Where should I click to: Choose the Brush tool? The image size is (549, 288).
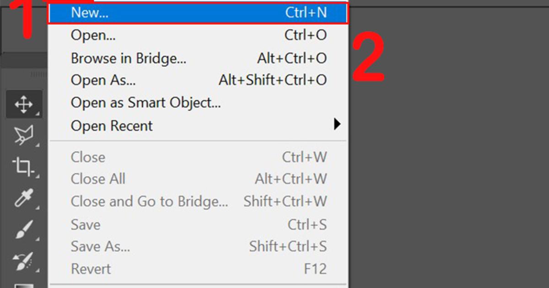pos(23,230)
